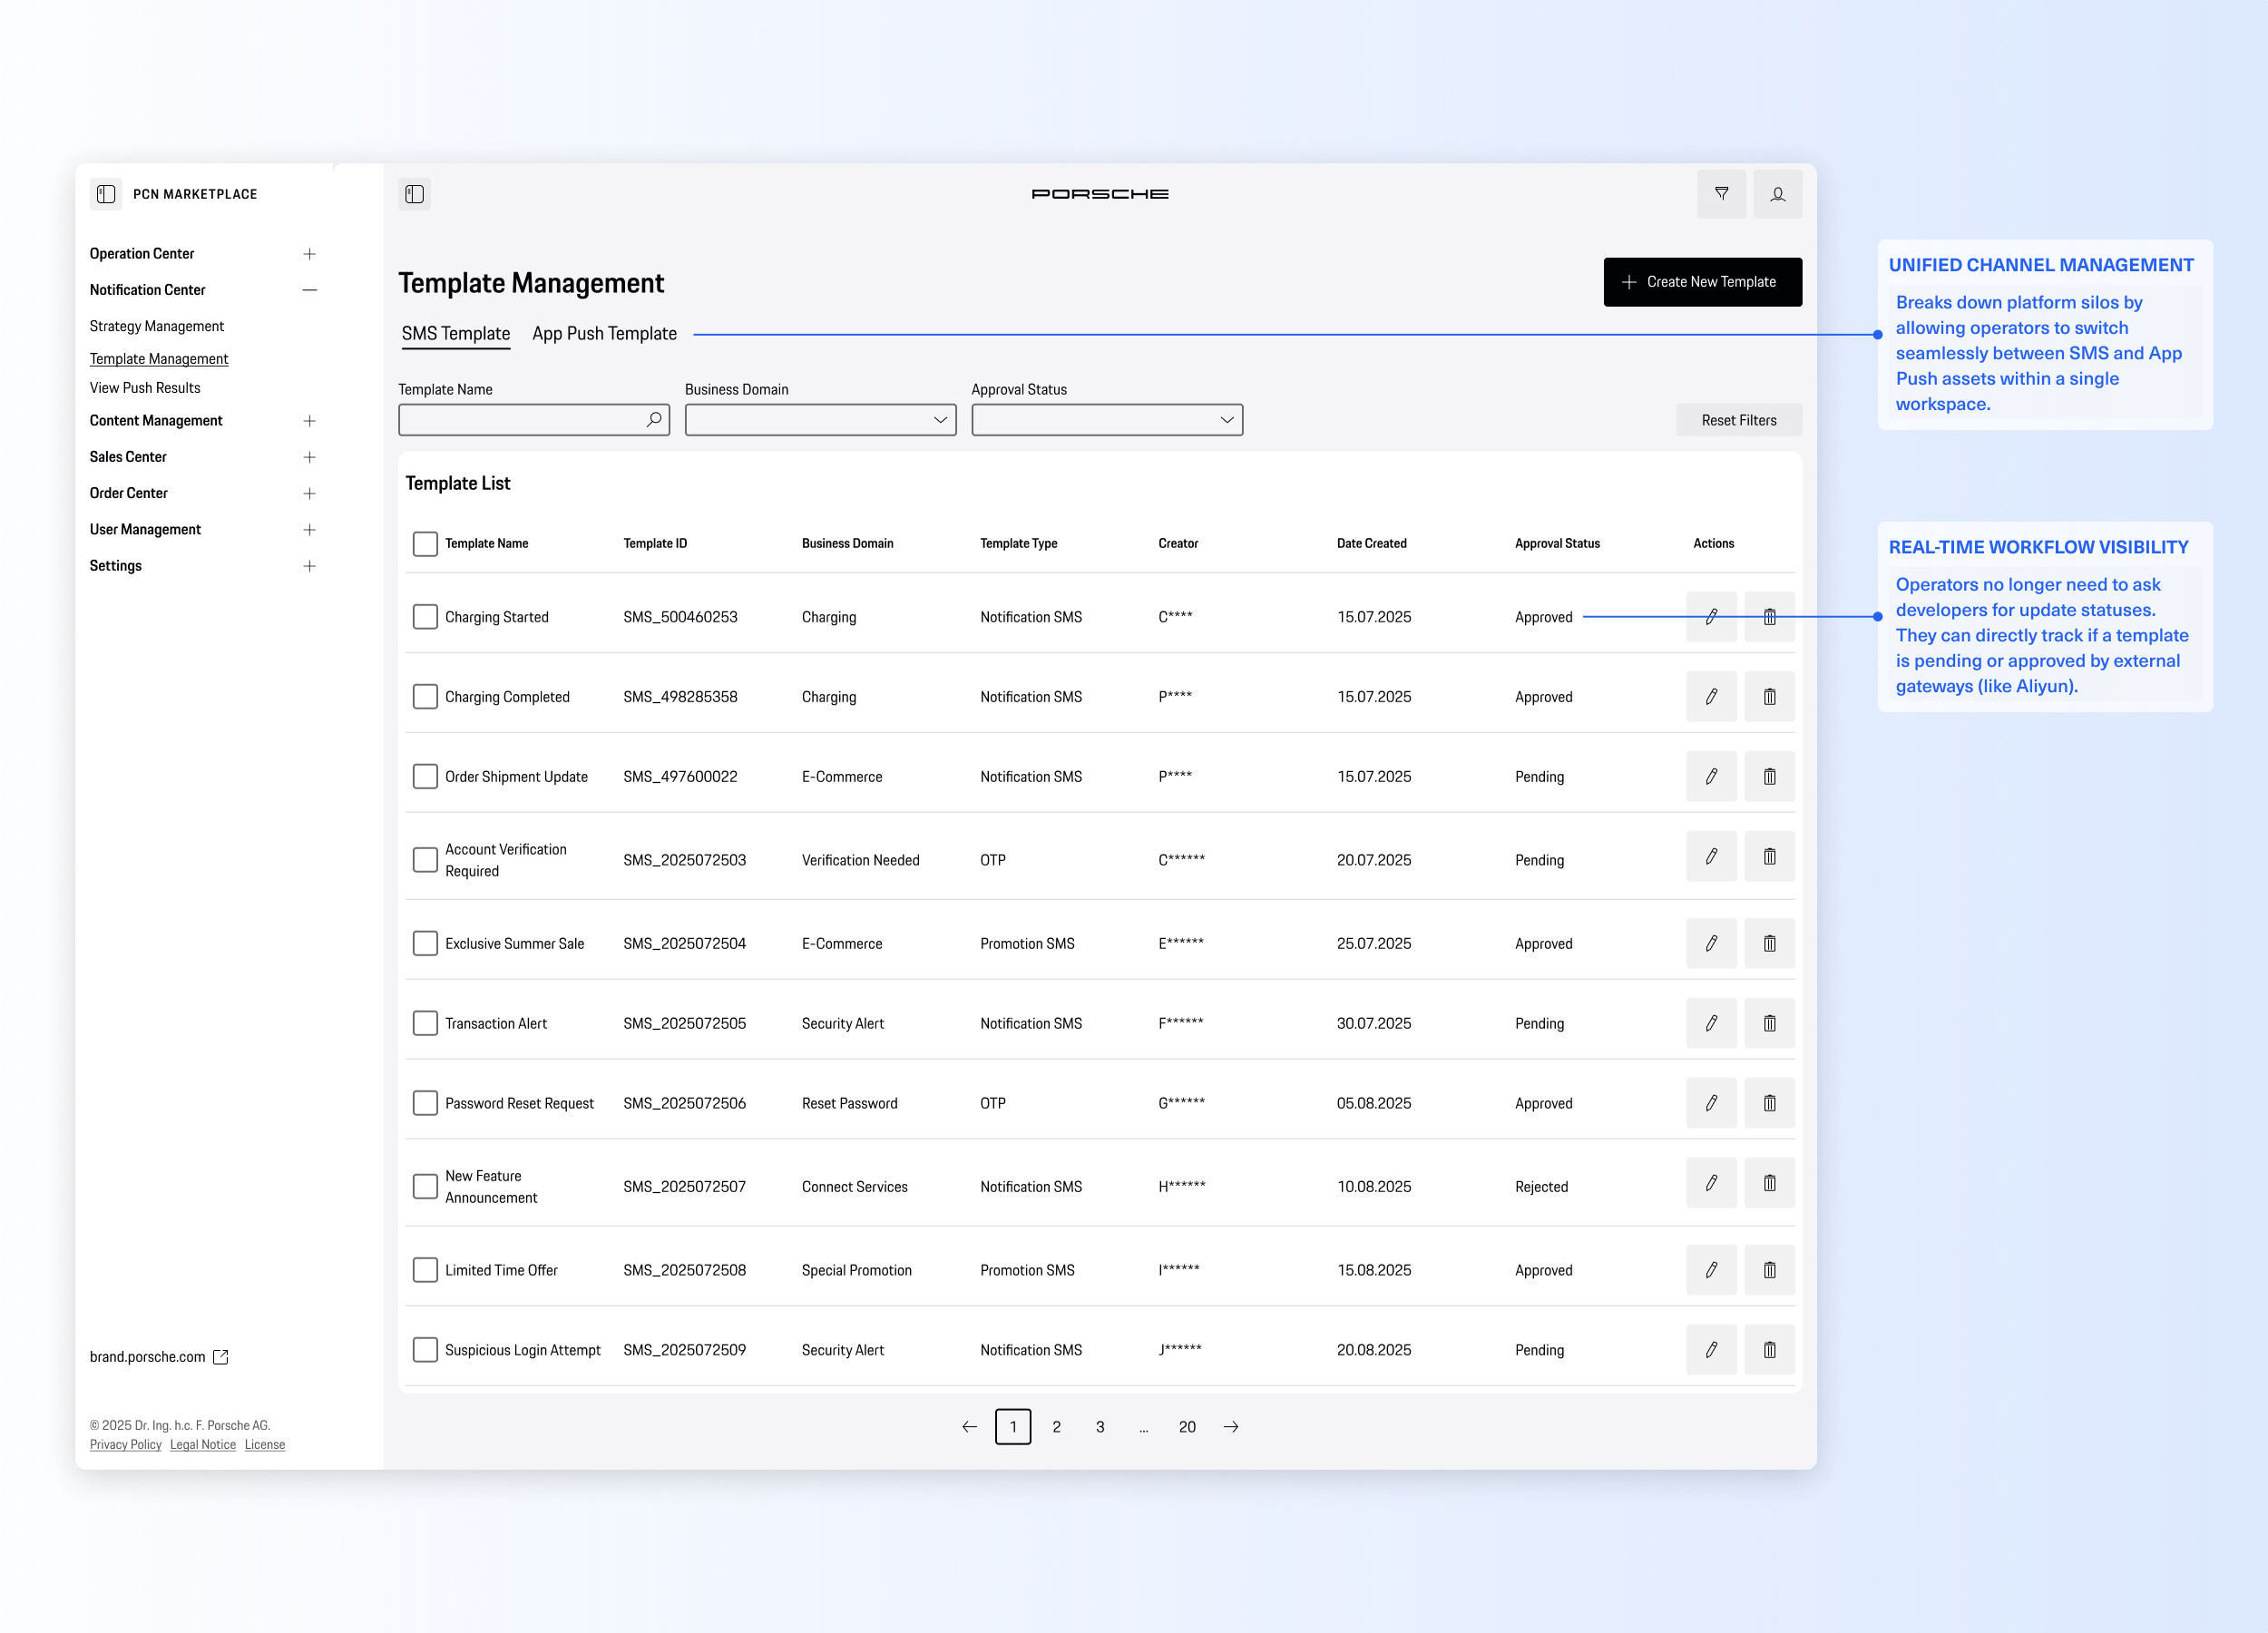Screen dimensions: 2268x1633
Task: Click the trash icon for Limited Time Offer
Action: click(1769, 1270)
